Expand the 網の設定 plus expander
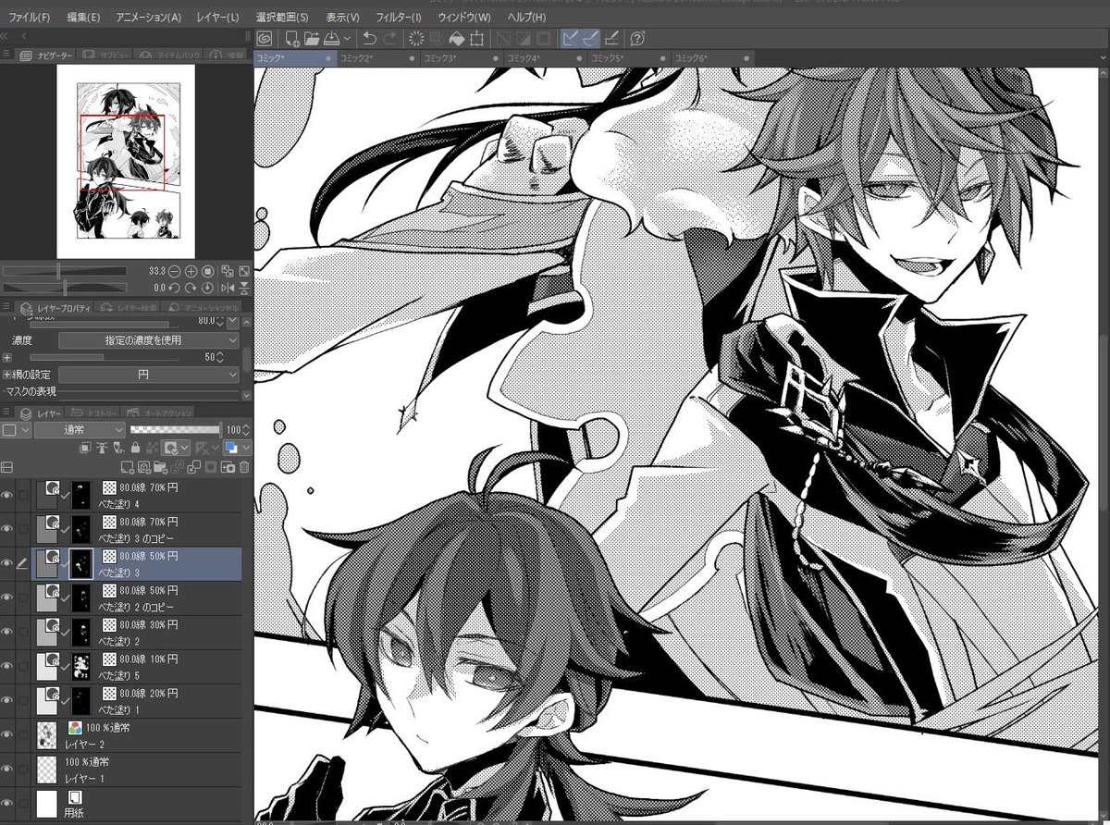 pyautogui.click(x=7, y=375)
